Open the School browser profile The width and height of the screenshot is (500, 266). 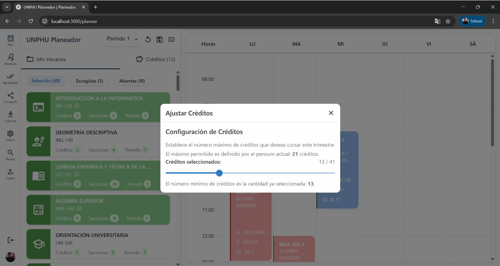tap(472, 21)
